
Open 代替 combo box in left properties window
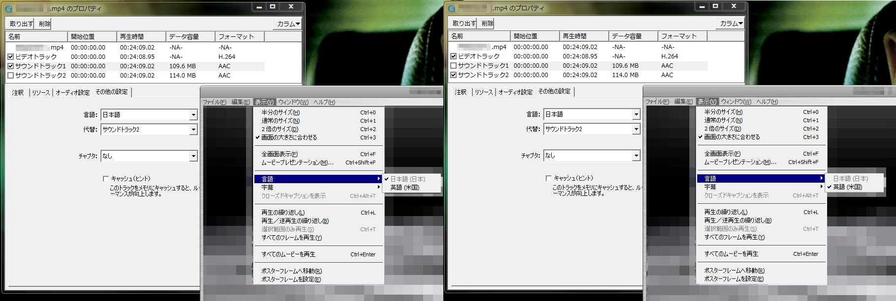pos(149,130)
